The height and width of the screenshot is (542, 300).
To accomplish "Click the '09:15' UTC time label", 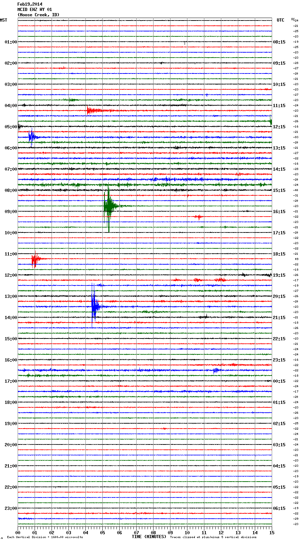I will (279, 63).
